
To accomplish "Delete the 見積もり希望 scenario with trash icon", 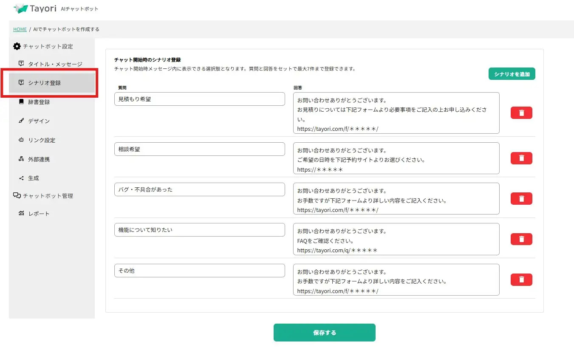I will point(521,113).
